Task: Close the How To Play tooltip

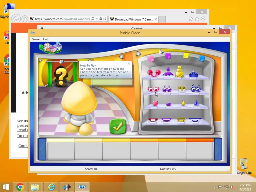Action: point(129,64)
